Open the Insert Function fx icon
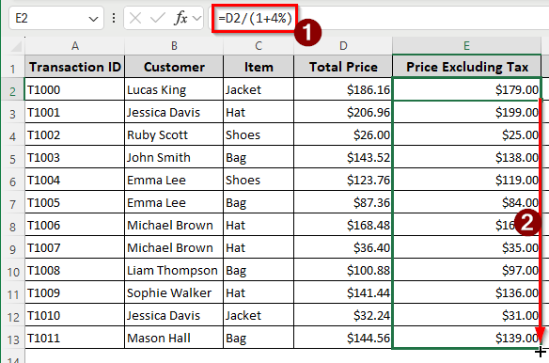Viewport: 549px width, 363px height. (x=180, y=18)
